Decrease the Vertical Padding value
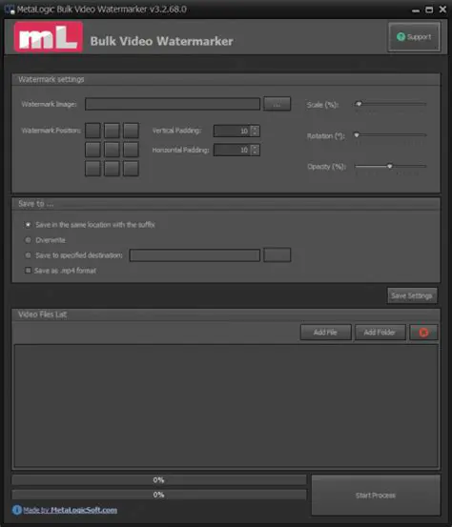The image size is (452, 527). click(x=256, y=133)
